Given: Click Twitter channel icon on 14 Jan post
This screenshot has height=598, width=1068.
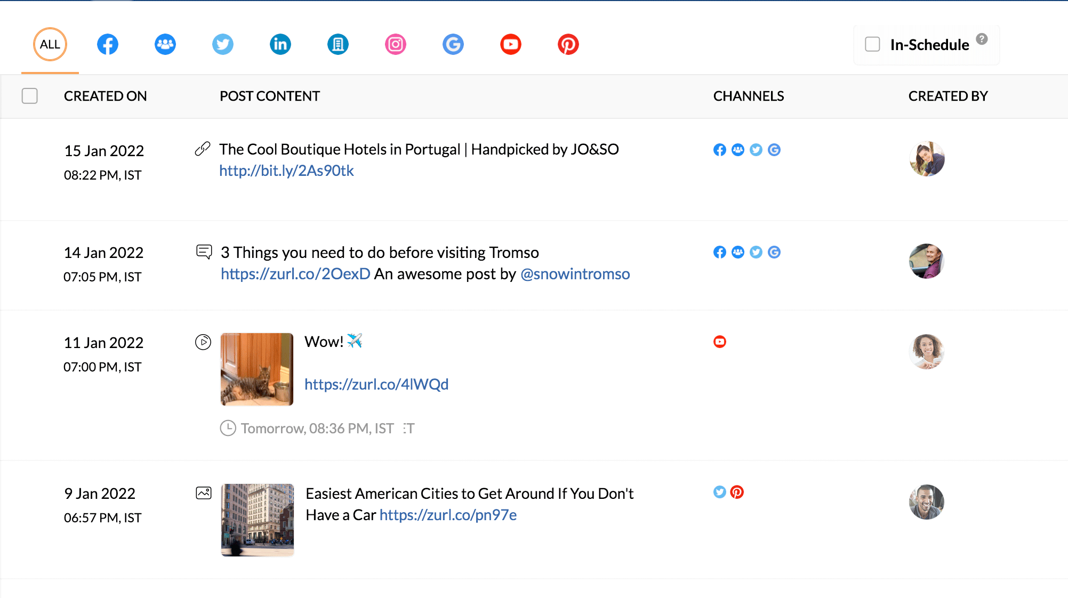Looking at the screenshot, I should 756,252.
